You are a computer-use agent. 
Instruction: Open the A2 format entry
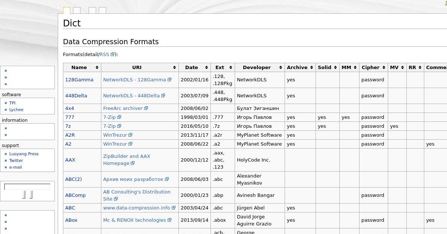coord(68,144)
